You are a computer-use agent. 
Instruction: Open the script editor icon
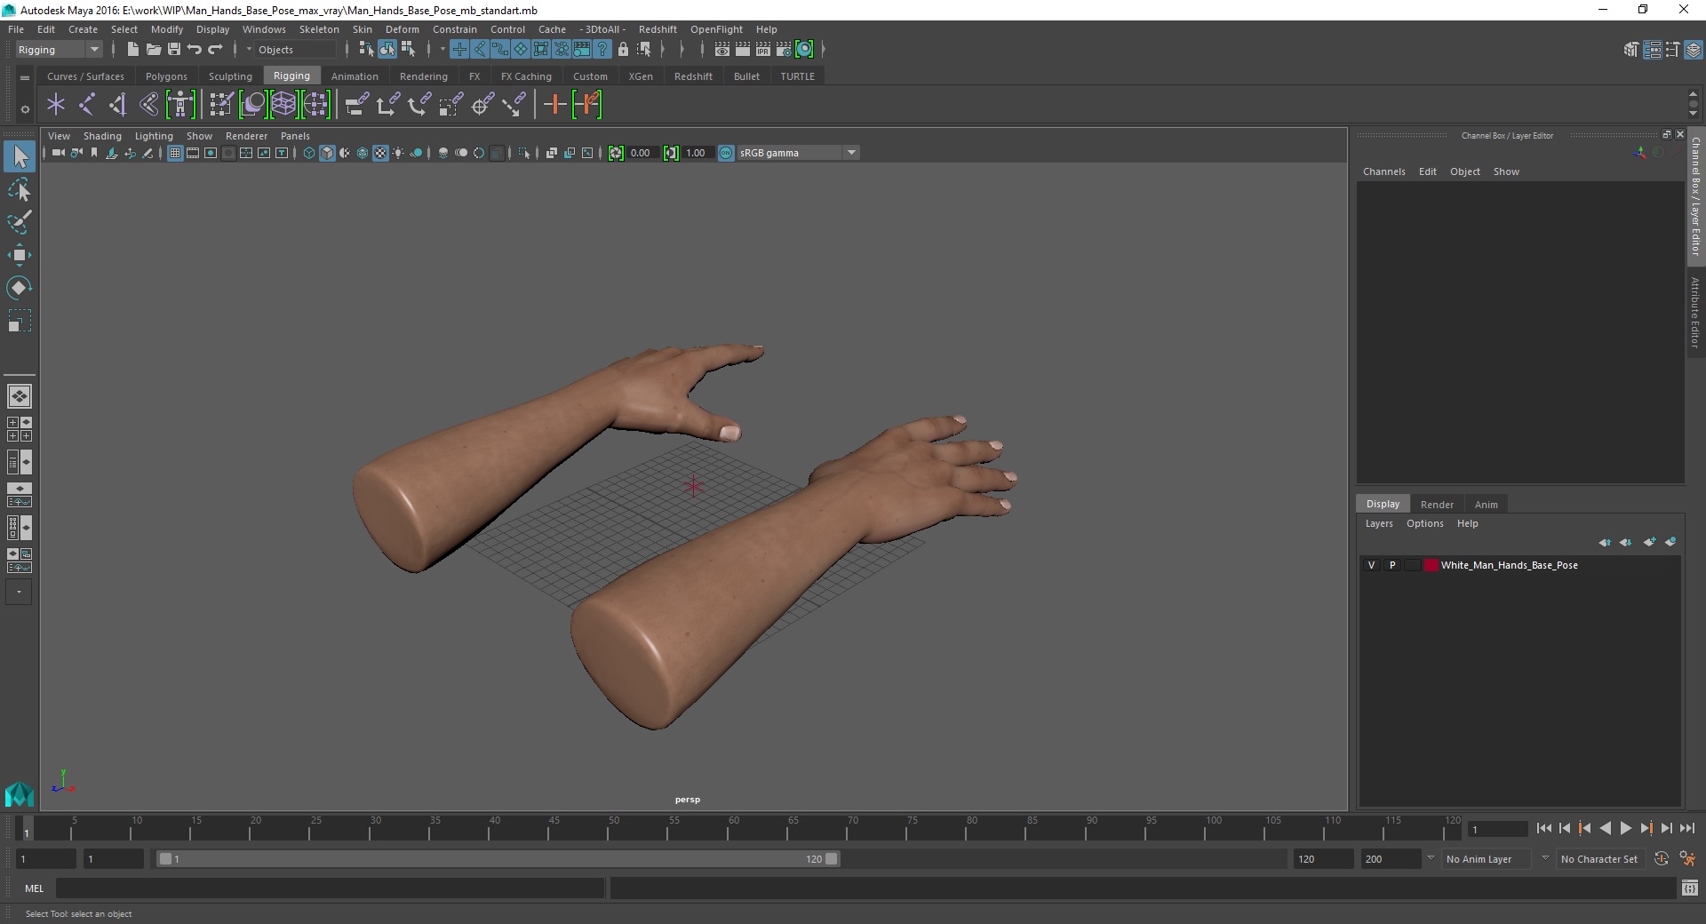point(1690,888)
